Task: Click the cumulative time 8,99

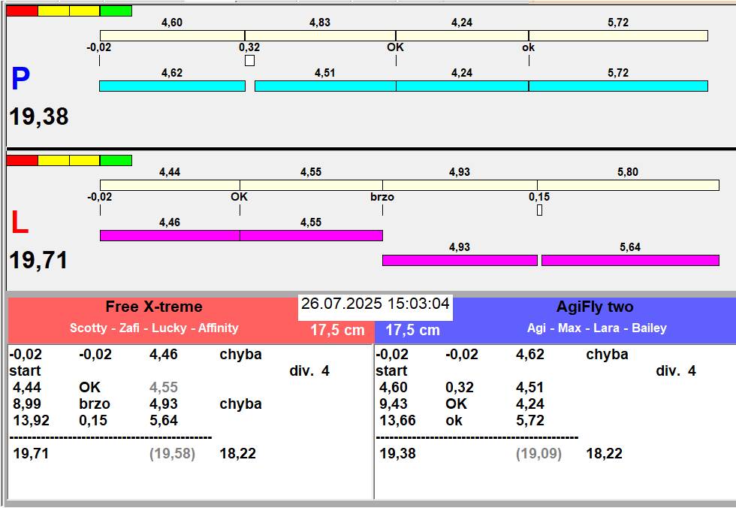Action: [x=27, y=404]
